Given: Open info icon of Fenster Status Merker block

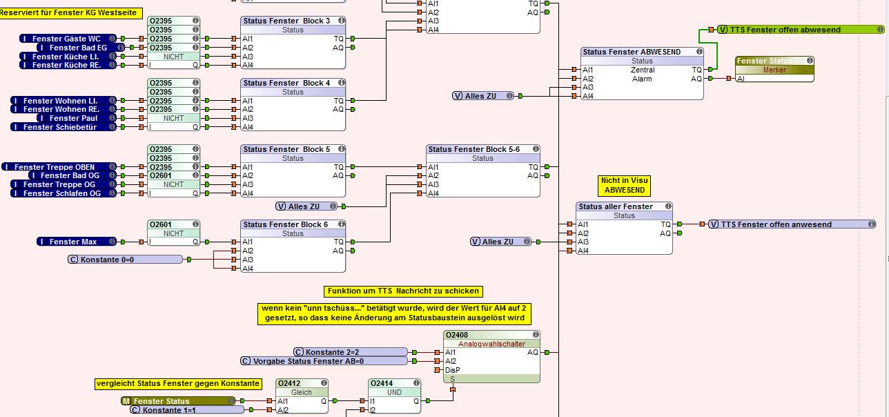Looking at the screenshot, I should click(x=810, y=61).
